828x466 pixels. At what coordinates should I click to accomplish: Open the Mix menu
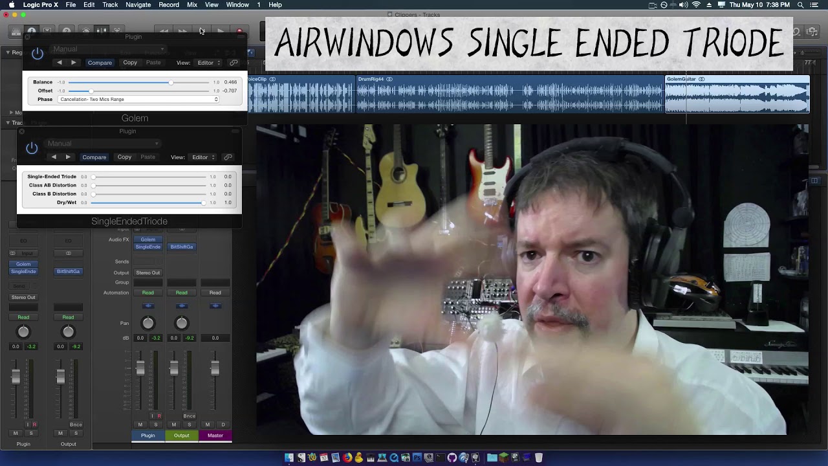[192, 5]
